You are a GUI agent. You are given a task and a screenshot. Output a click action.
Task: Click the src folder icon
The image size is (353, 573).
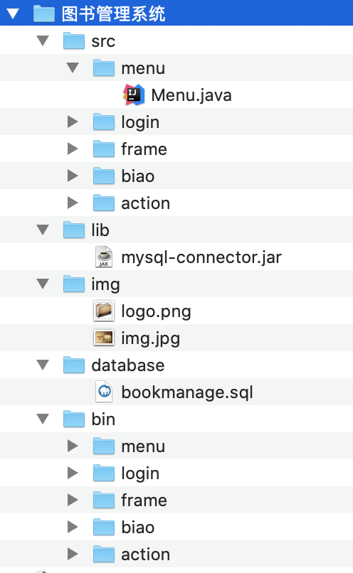click(74, 41)
